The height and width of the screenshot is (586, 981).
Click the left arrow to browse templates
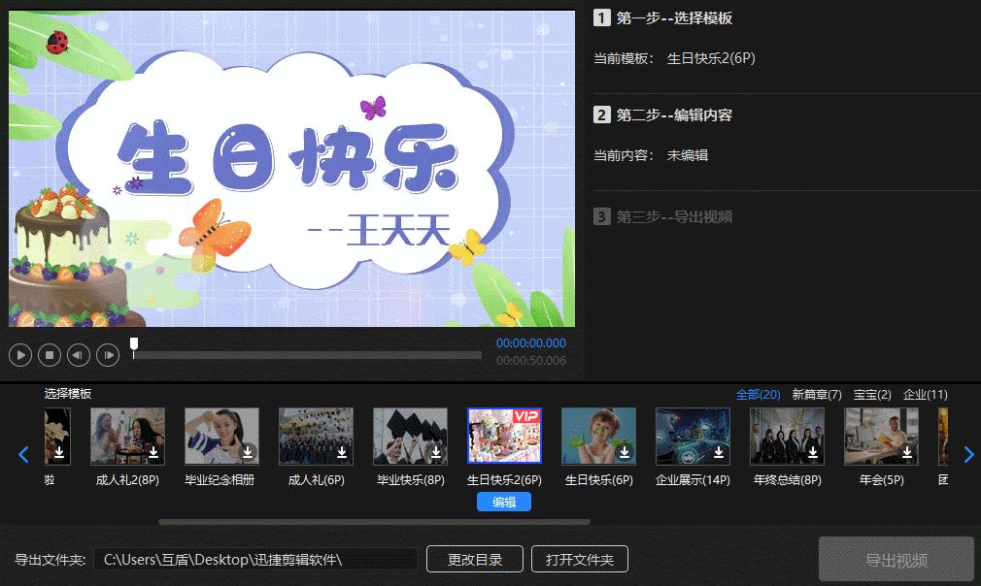tap(23, 454)
